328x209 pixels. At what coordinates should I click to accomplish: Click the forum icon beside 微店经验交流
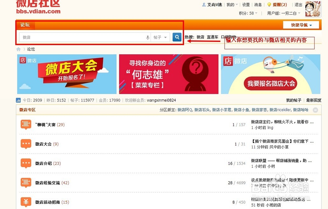pyautogui.click(x=26, y=183)
